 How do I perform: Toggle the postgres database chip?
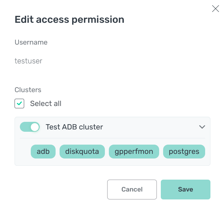(x=184, y=152)
